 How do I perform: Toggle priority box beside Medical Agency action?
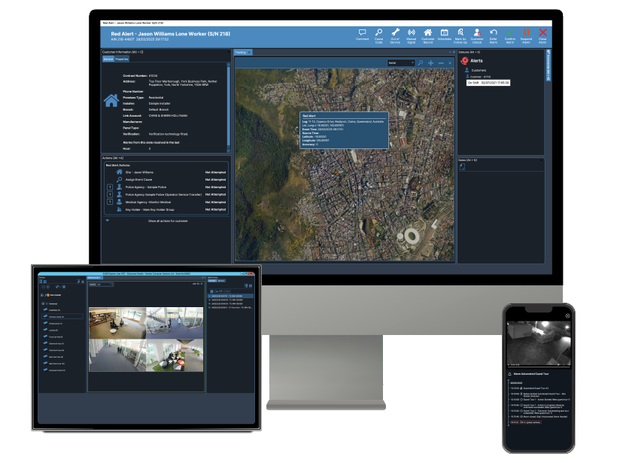click(x=109, y=202)
